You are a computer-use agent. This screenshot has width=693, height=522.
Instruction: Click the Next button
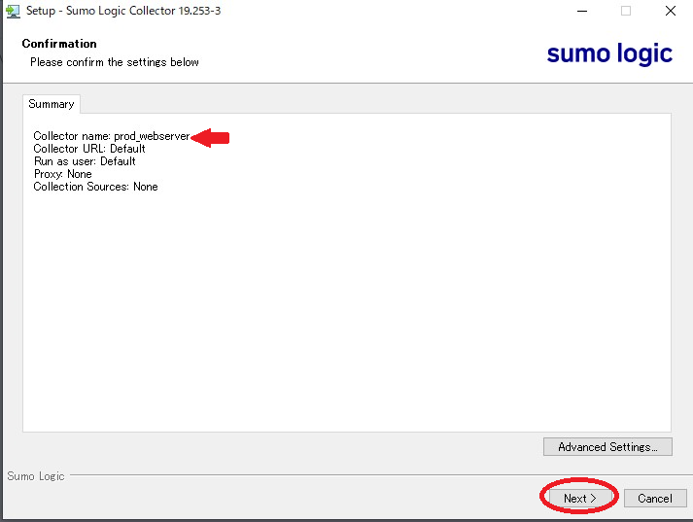tap(579, 498)
